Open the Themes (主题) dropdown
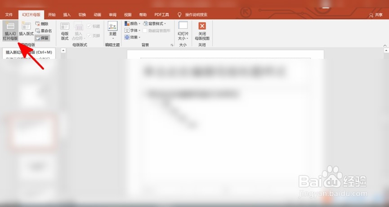This screenshot has height=207, width=389. tap(112, 31)
